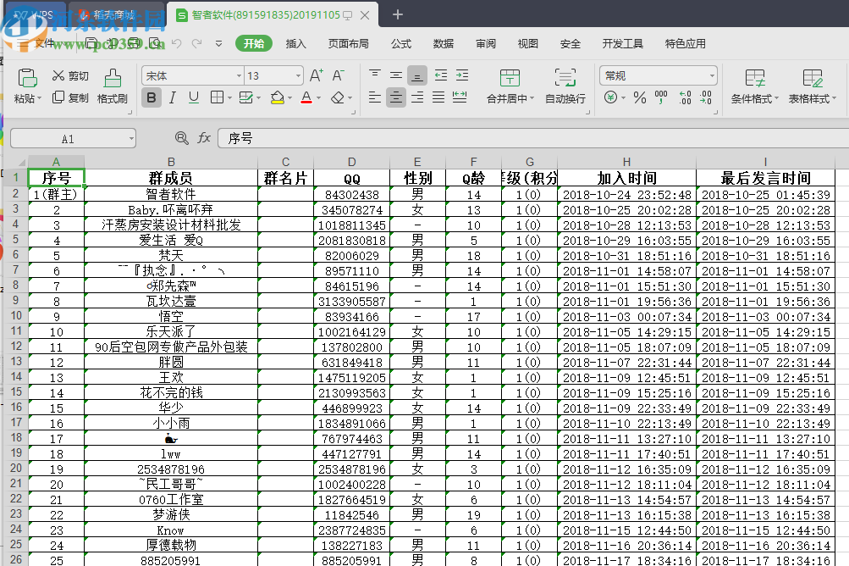The width and height of the screenshot is (849, 566).
Task: Switch to the 数据 ribbon tab
Action: point(444,43)
